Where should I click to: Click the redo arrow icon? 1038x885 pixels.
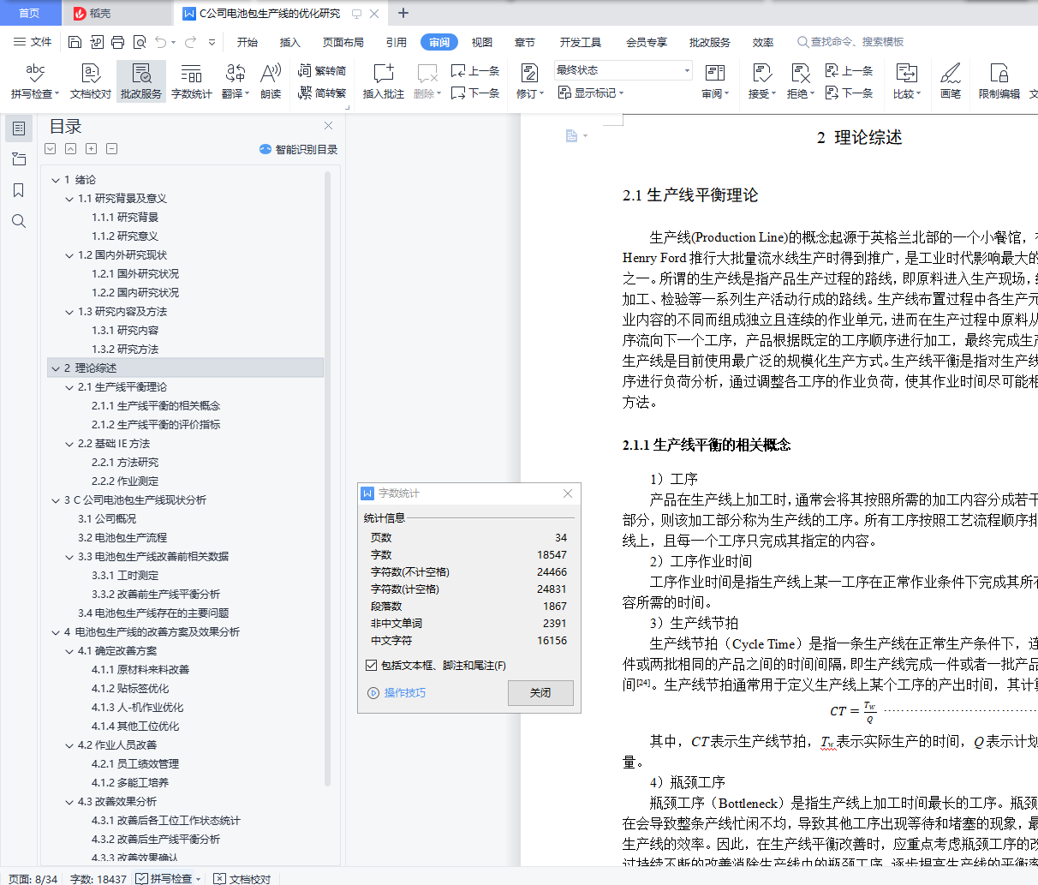pos(190,42)
